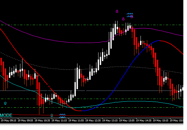Click the cyan MODE label
Screen dimensions: 187x130
pos(6,115)
